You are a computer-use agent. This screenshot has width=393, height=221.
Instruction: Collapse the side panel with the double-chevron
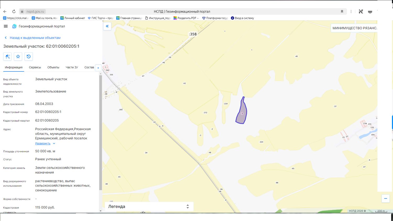107,26
